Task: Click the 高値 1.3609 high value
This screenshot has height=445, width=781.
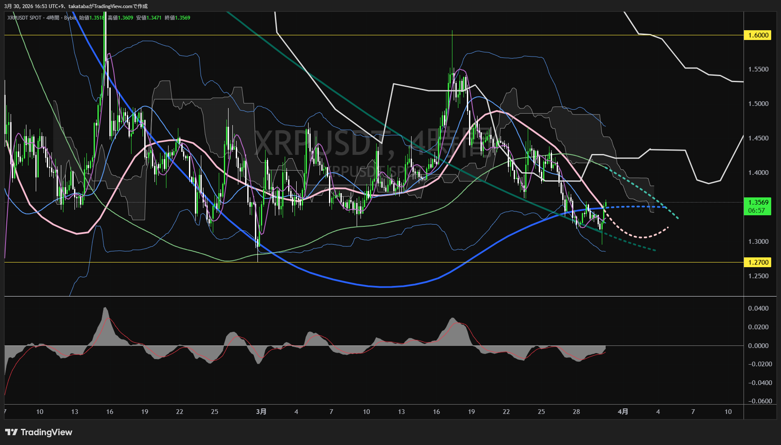Action: pyautogui.click(x=120, y=18)
